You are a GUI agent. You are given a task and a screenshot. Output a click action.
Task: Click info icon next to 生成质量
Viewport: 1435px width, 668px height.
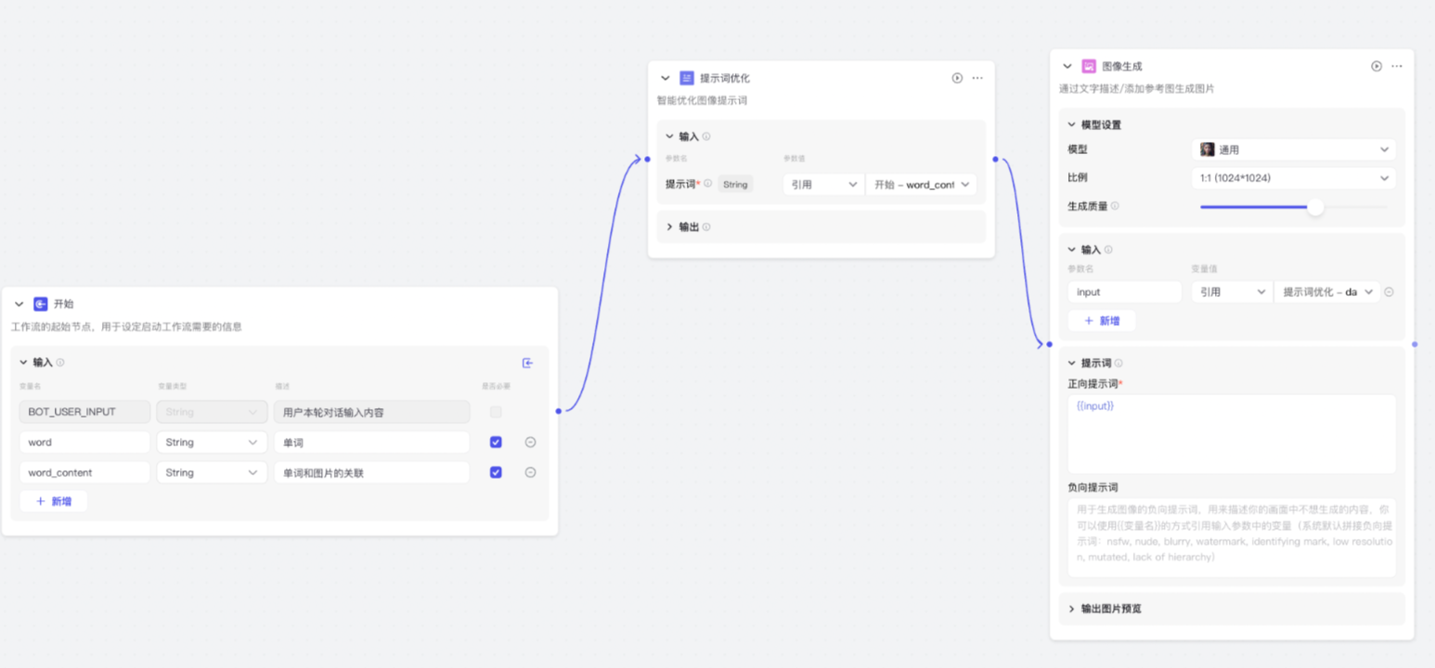pyautogui.click(x=1115, y=207)
